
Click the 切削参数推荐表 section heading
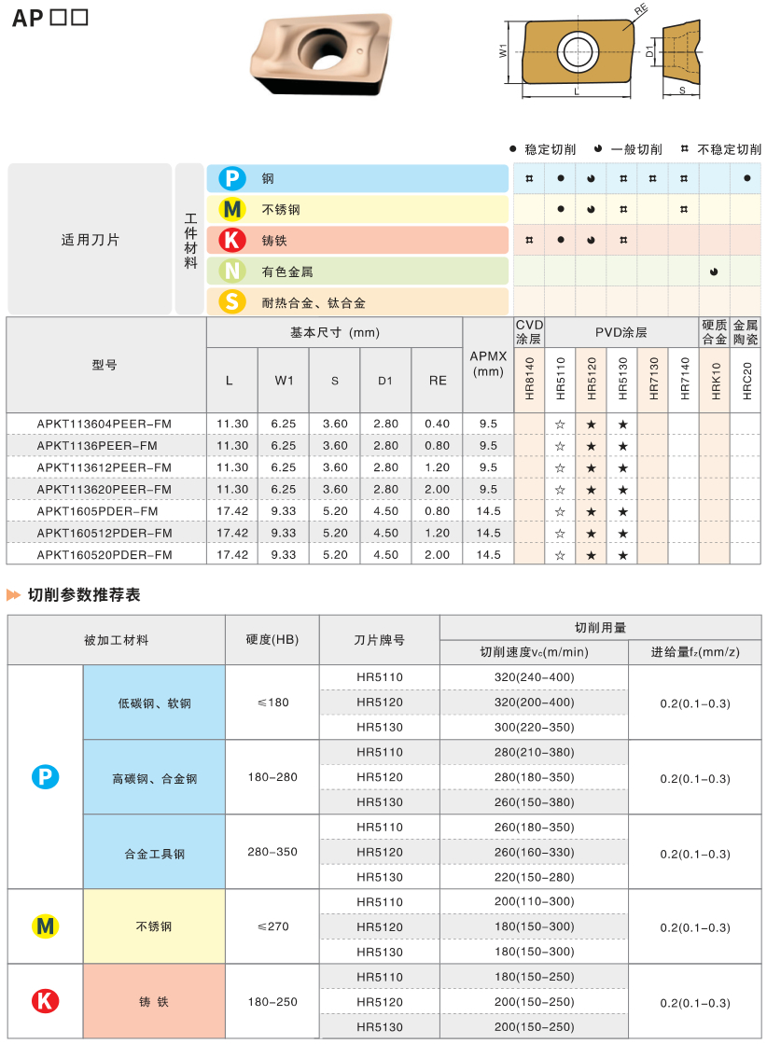point(84,594)
